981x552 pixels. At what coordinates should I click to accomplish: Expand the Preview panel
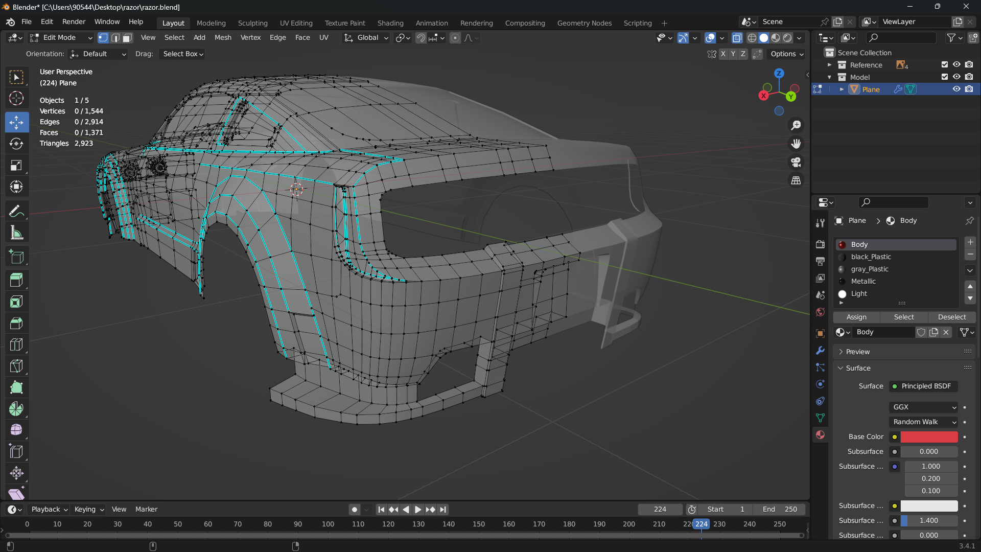point(857,352)
